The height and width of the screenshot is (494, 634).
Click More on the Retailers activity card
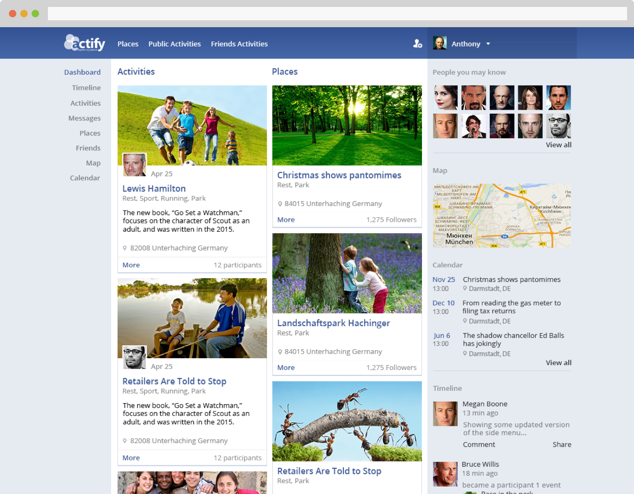(131, 458)
